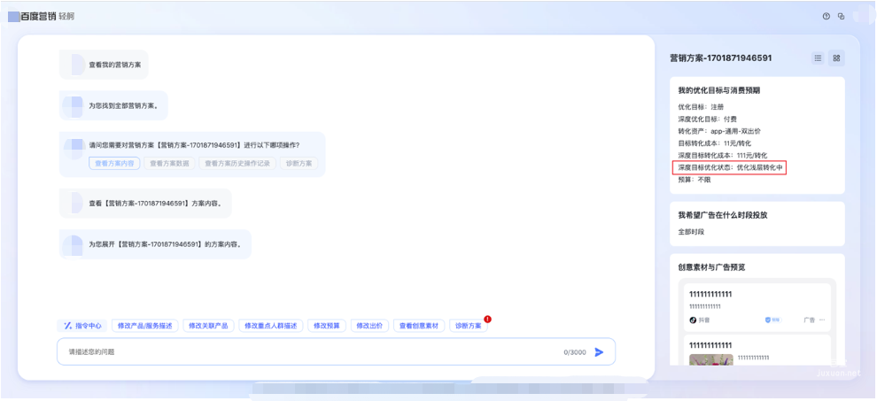Focus the 请描述您的问题 input field

(310, 352)
